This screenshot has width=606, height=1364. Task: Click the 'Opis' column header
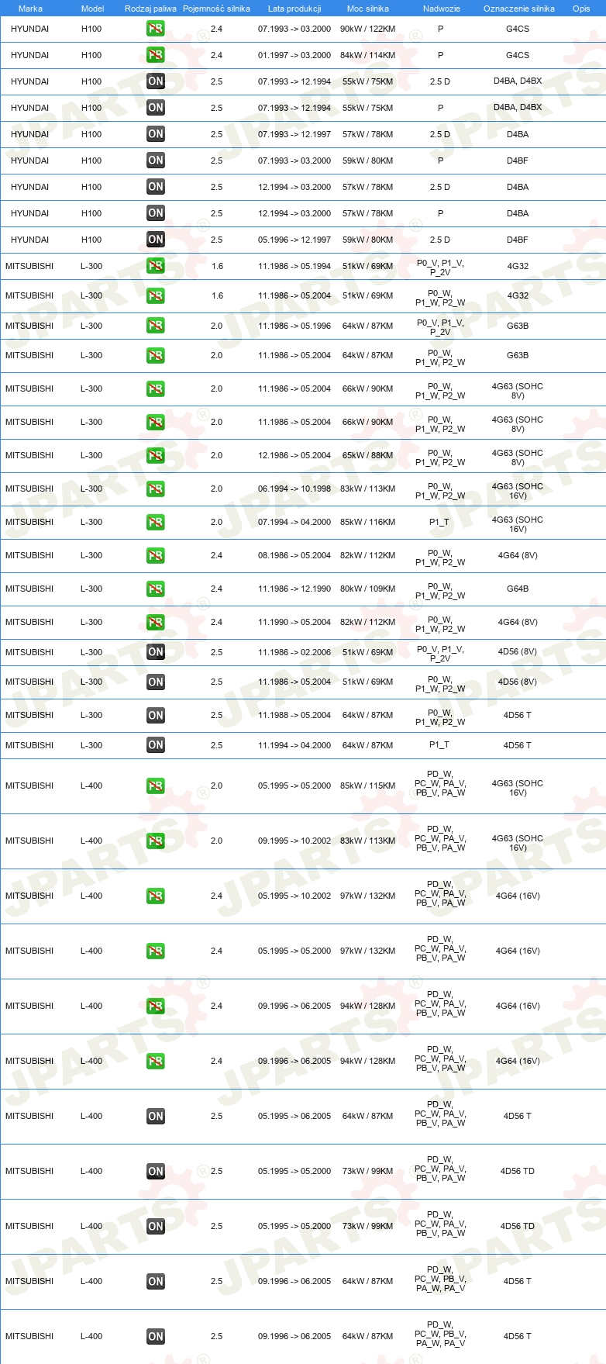pyautogui.click(x=581, y=9)
